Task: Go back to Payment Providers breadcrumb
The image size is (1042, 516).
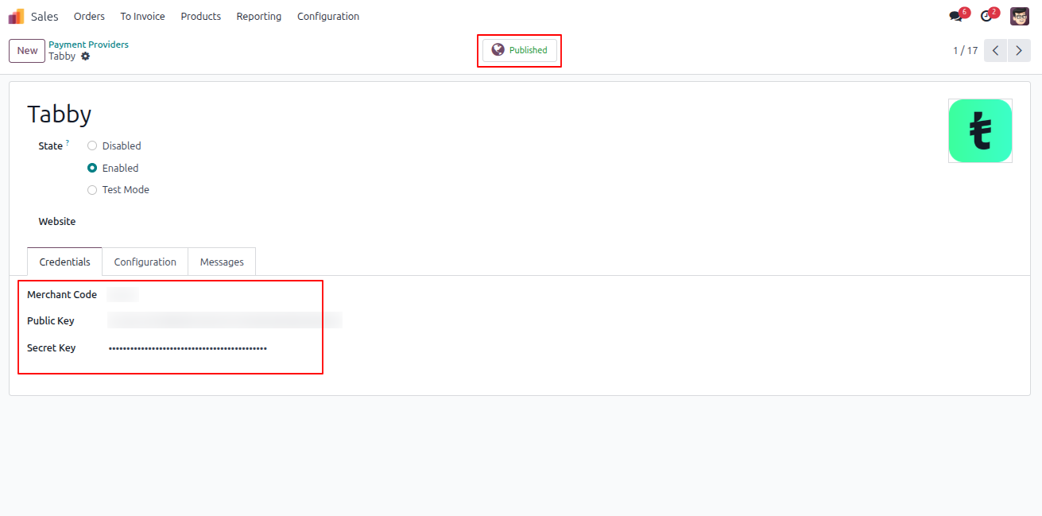Action: tap(88, 45)
